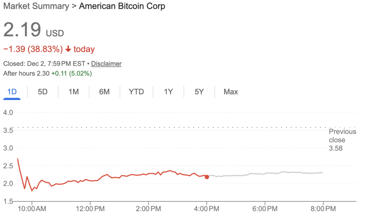Viewport: 365px width, 219px height.
Task: Open the 1M chart view
Action: 73,92
